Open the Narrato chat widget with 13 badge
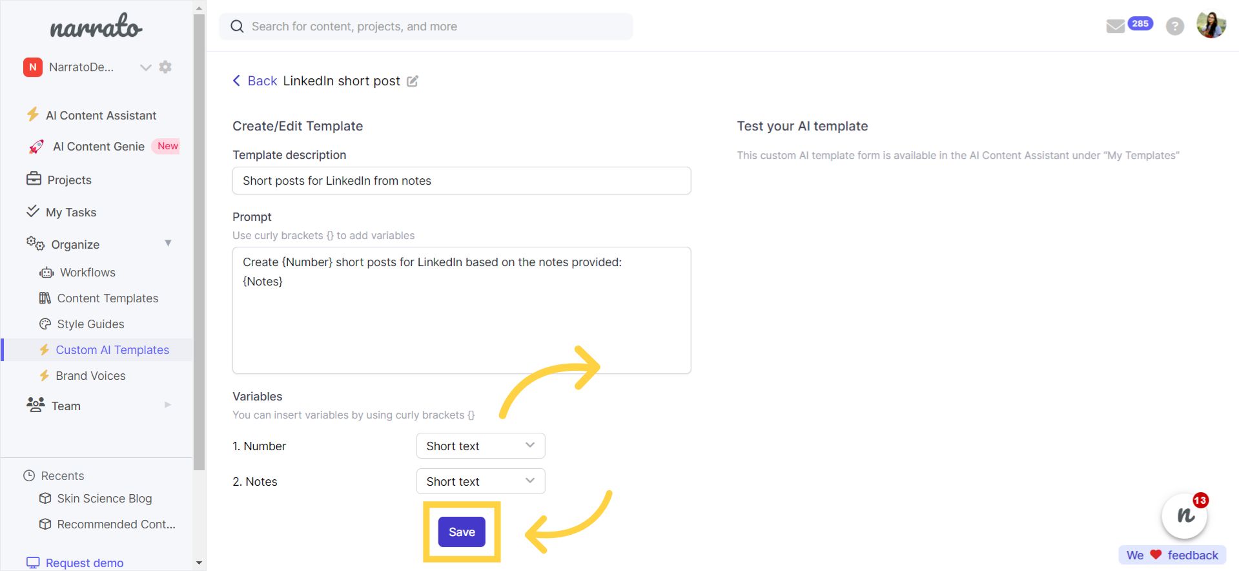This screenshot has width=1239, height=571. pyautogui.click(x=1185, y=515)
